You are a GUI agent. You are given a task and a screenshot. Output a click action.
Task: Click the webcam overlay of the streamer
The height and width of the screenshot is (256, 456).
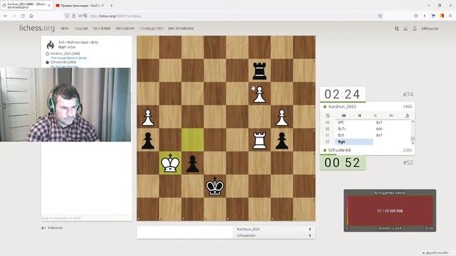[66, 105]
